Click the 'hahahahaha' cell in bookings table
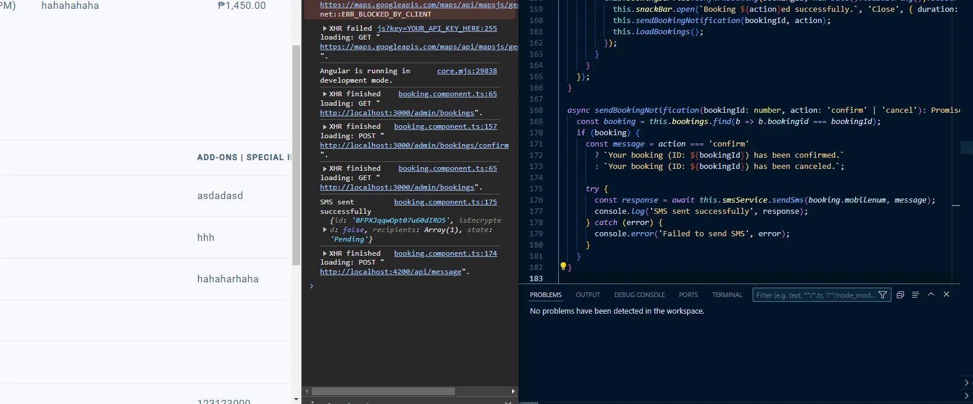 [x=70, y=6]
